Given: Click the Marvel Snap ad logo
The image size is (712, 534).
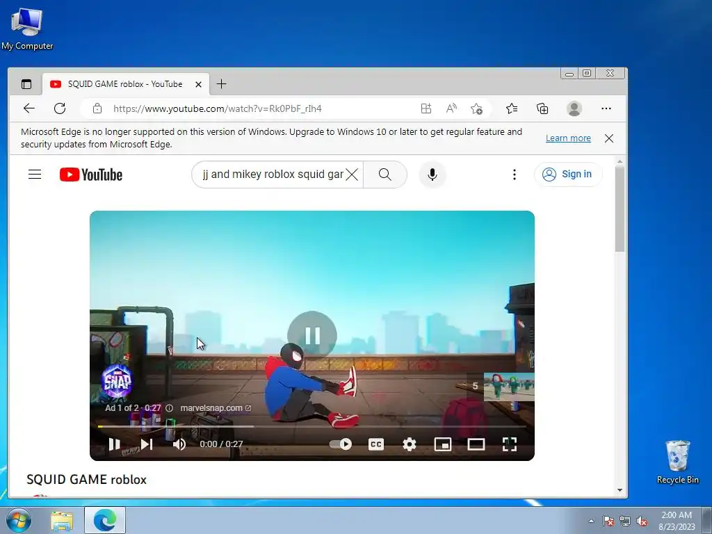Looking at the screenshot, I should point(117,381).
